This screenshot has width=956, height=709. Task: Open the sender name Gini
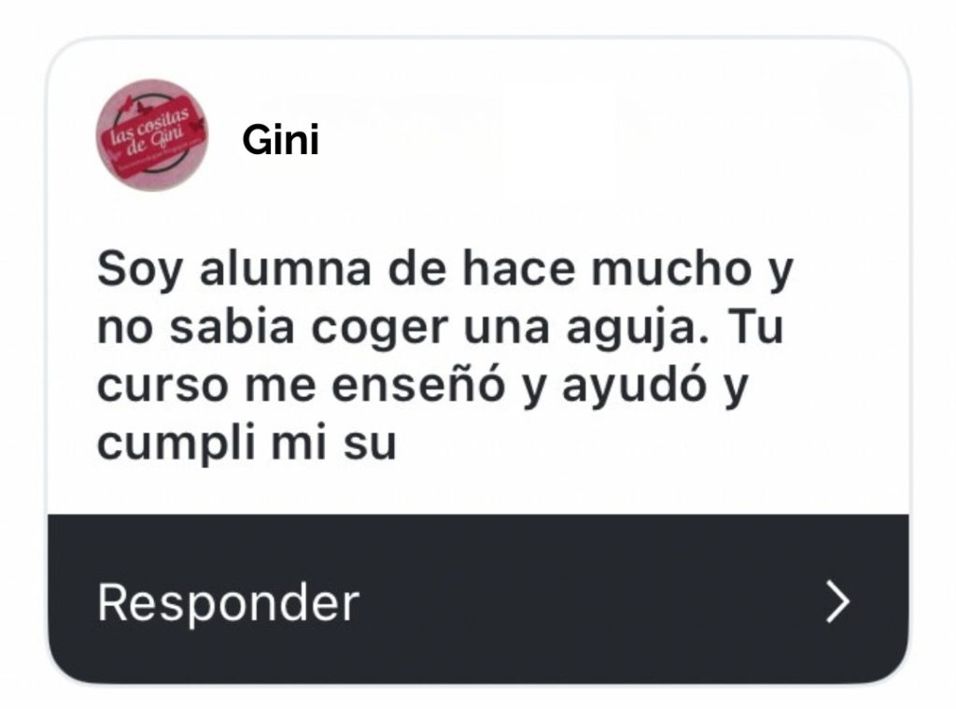click(x=280, y=140)
